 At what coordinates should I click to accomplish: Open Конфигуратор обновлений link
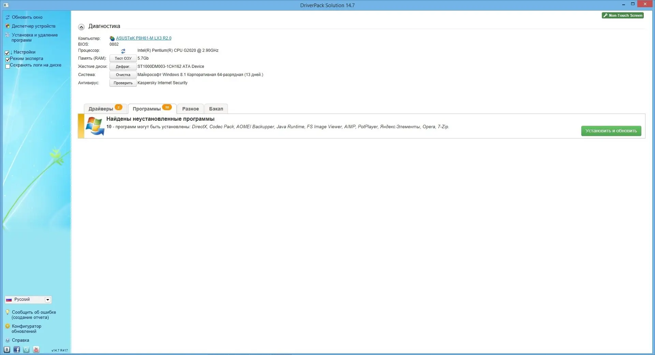coord(26,329)
